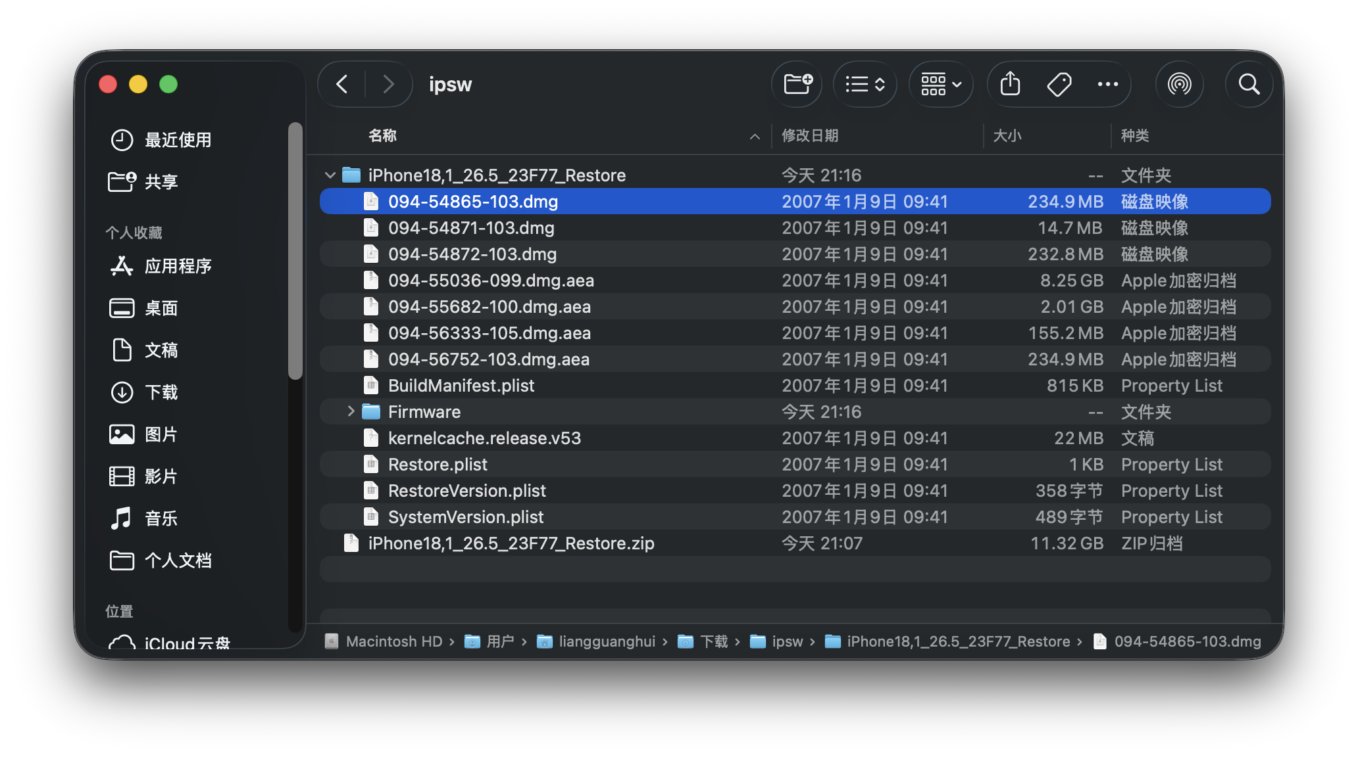Click the 影片 sidebar icon

[122, 476]
